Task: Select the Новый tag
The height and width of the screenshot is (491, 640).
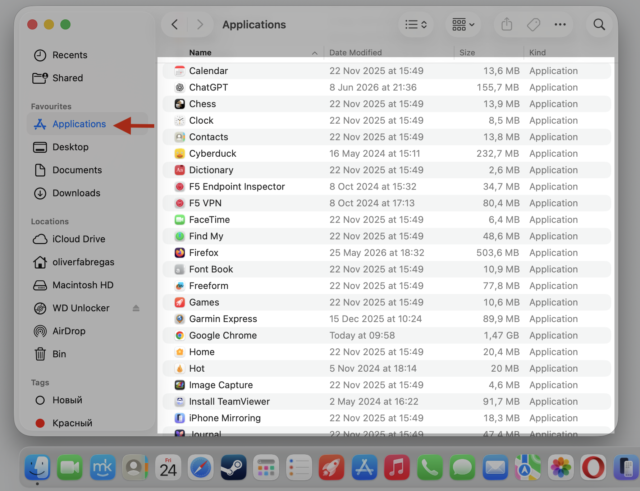Action: (x=87, y=400)
